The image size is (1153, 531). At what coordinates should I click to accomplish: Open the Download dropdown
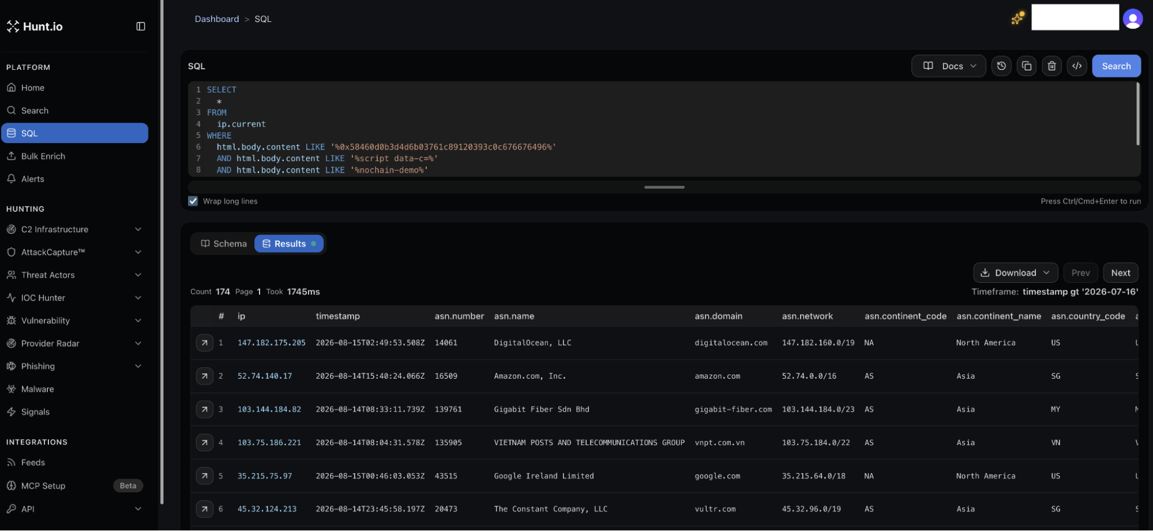tap(1015, 273)
